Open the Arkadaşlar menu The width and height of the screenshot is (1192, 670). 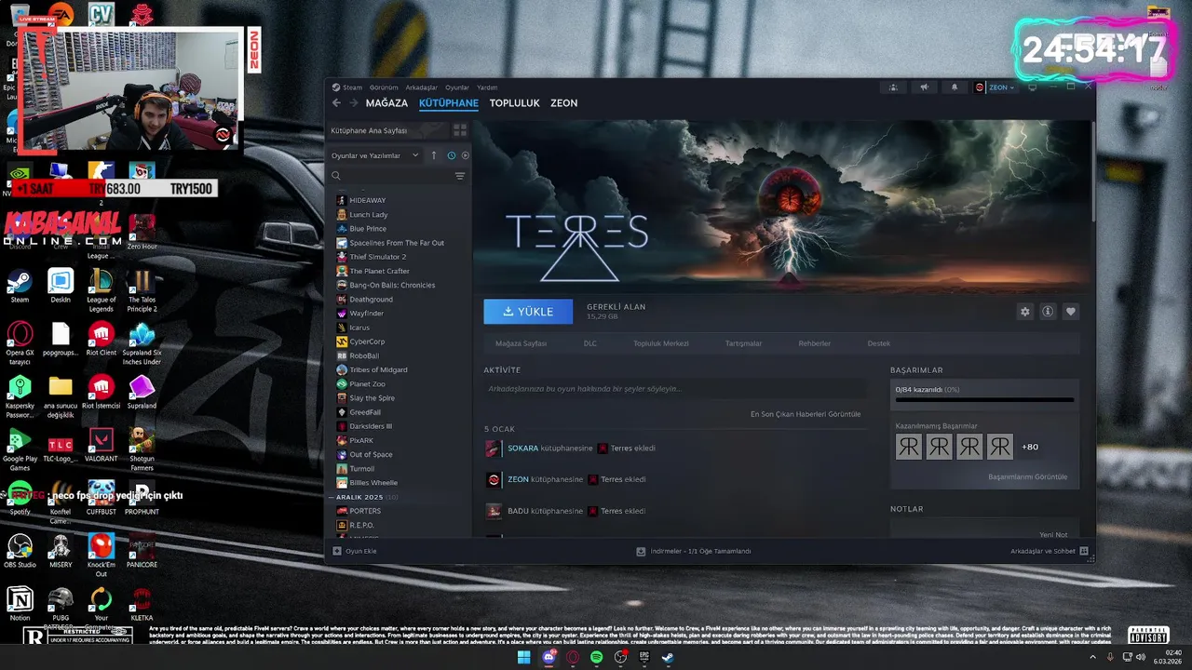(421, 87)
